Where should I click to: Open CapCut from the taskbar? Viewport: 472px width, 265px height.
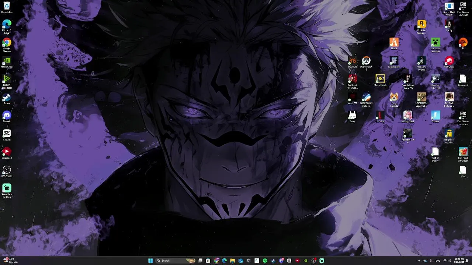pos(289,261)
